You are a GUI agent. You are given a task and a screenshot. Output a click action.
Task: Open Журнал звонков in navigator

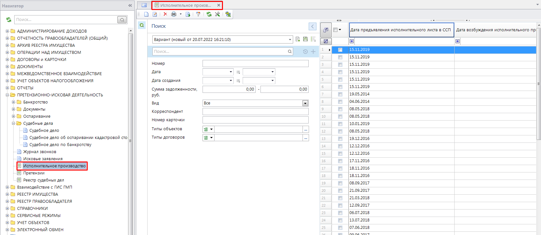39,152
